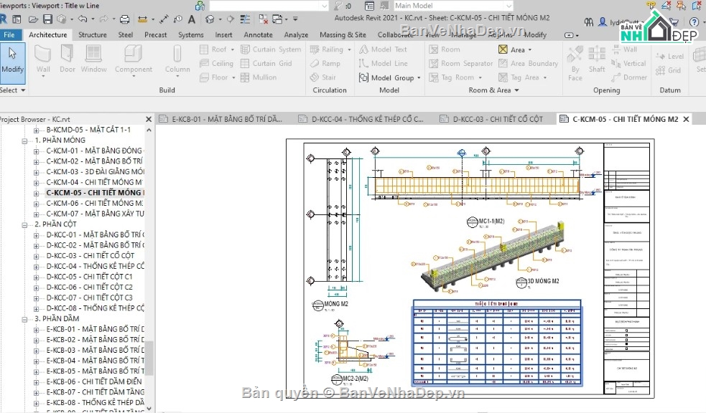Click the Switch Windows icon
The image size is (706, 413).
(x=277, y=19)
